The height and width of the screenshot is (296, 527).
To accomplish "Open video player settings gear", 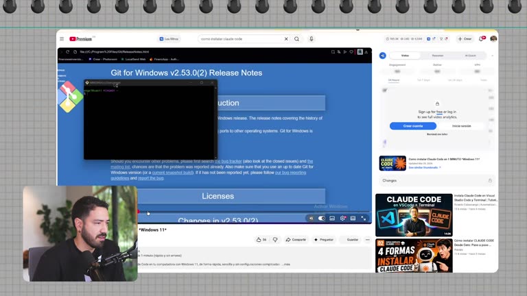I will [x=342, y=218].
